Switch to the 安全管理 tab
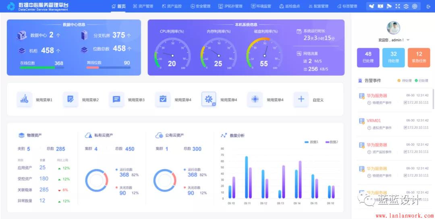435x219 pixels. (200, 6)
